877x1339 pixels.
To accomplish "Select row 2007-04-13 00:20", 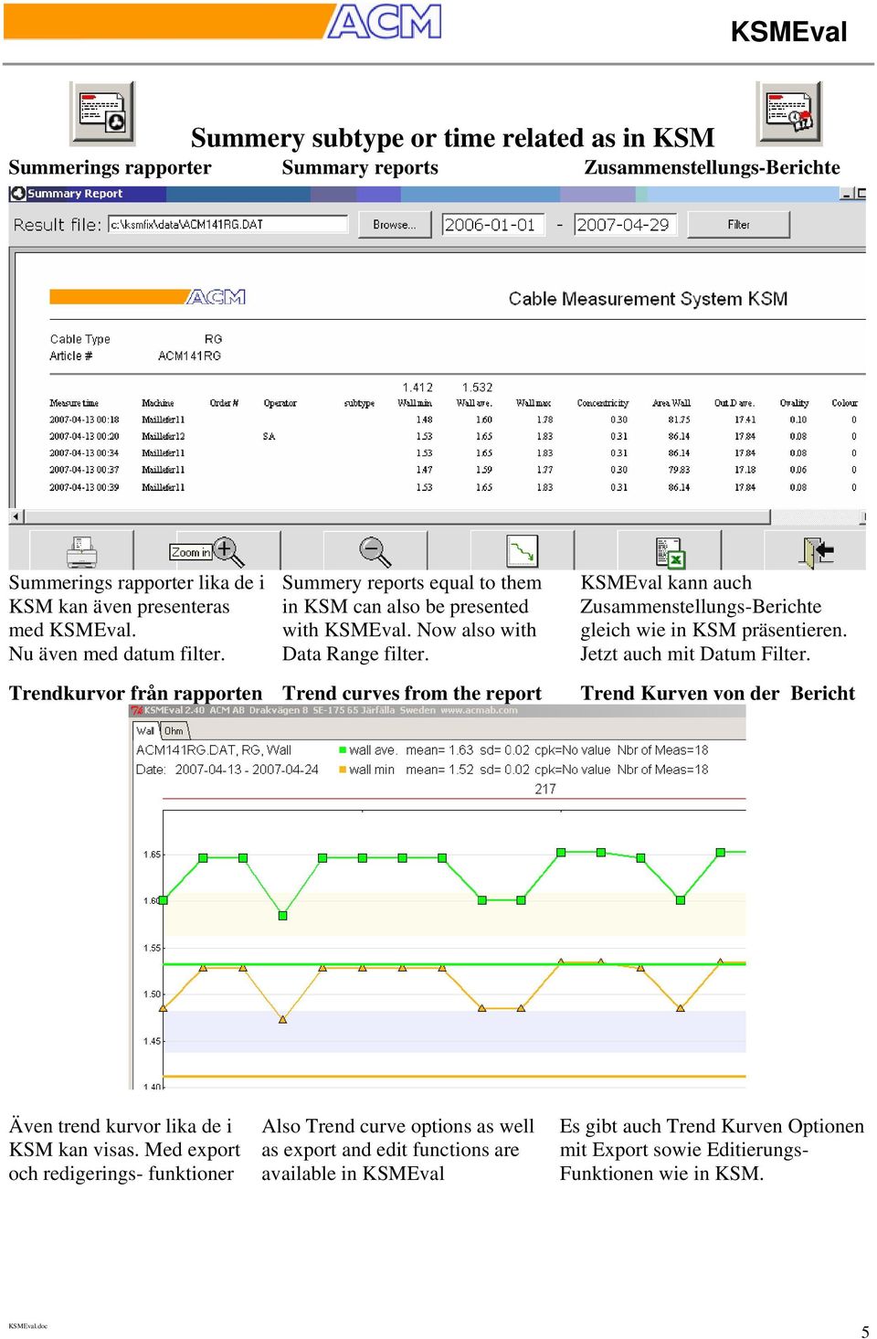I will [x=453, y=436].
